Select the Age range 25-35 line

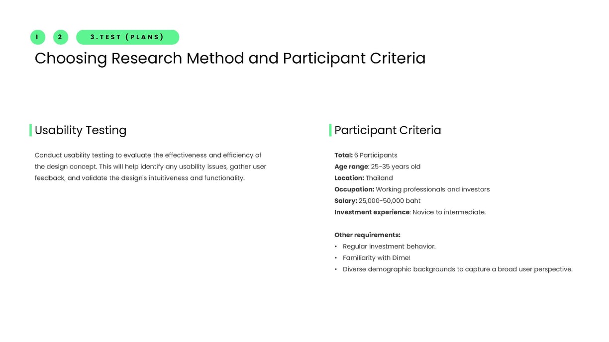[x=377, y=167]
